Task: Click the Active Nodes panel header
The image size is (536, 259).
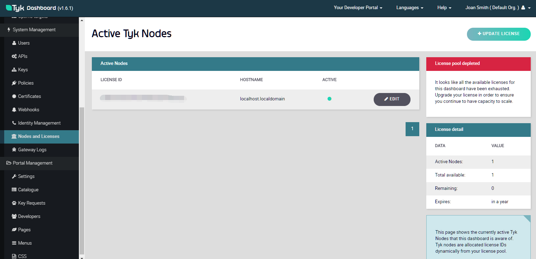Action: 256,64
